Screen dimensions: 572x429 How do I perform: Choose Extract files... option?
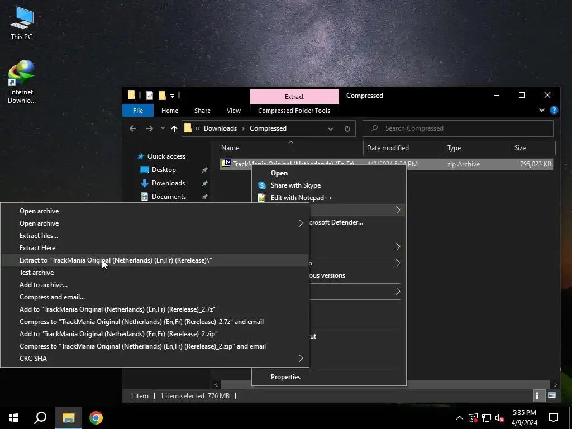click(x=155, y=236)
